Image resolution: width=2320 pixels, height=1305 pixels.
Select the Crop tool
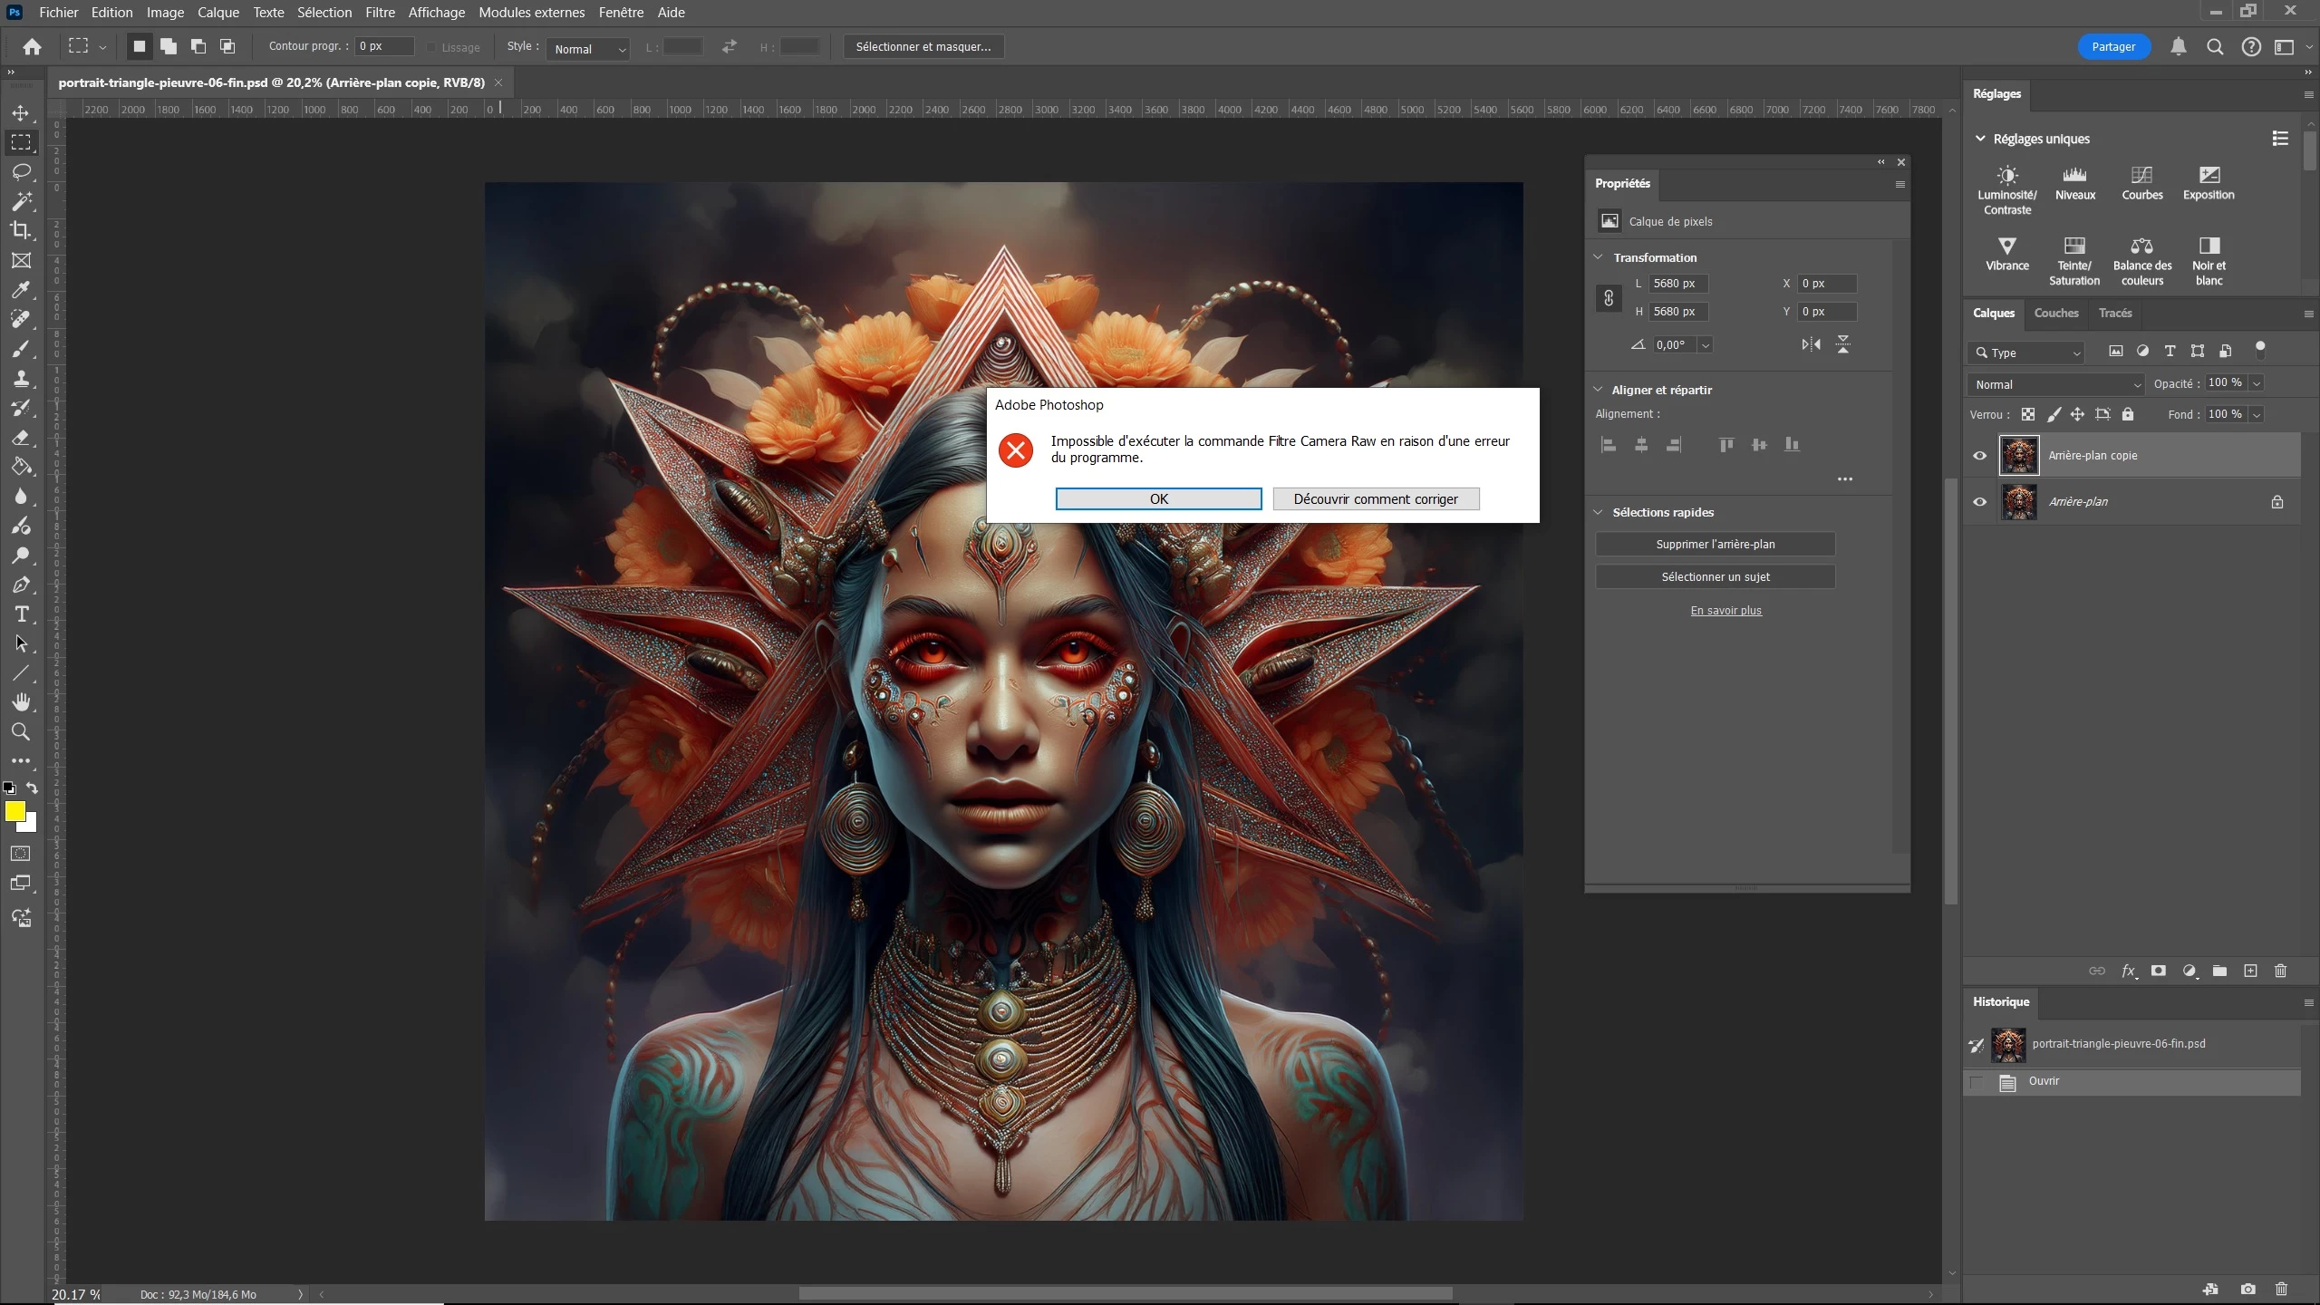pos(21,230)
